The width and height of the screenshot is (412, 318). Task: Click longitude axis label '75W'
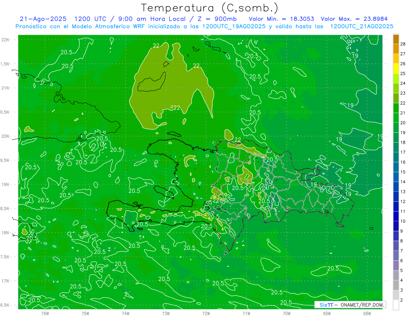click(x=85, y=313)
